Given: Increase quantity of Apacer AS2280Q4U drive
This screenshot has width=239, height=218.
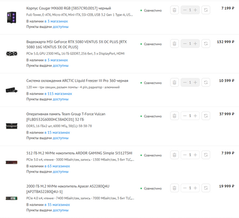Looking at the screenshot, I should (195, 188).
